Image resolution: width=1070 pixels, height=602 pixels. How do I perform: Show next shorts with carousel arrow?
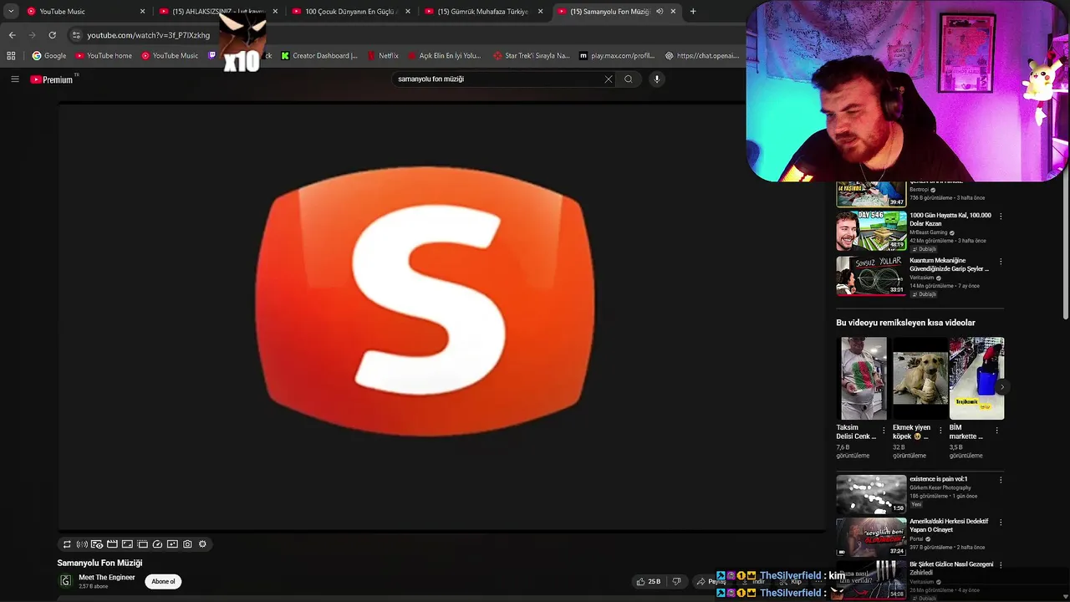[x=1001, y=386]
